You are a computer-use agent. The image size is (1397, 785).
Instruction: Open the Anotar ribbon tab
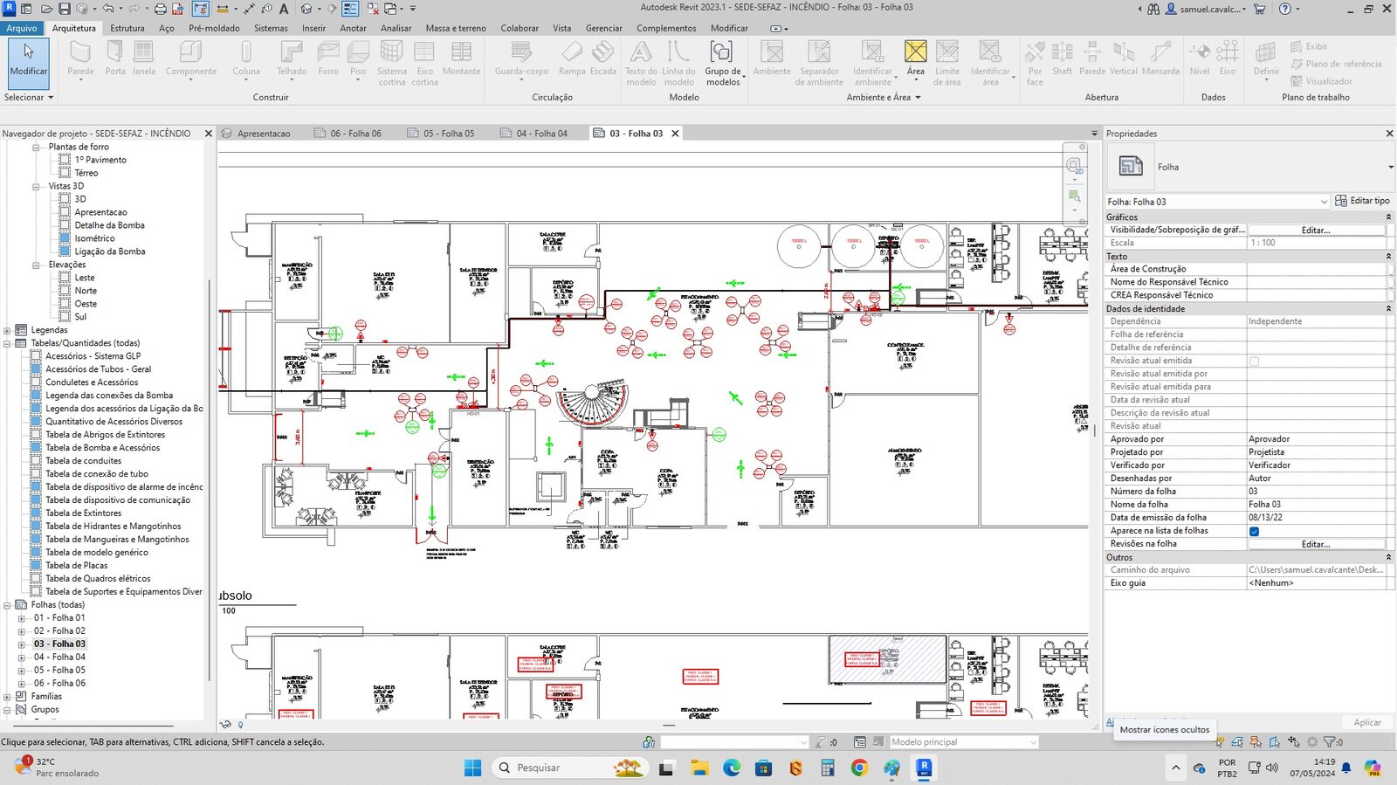[353, 28]
